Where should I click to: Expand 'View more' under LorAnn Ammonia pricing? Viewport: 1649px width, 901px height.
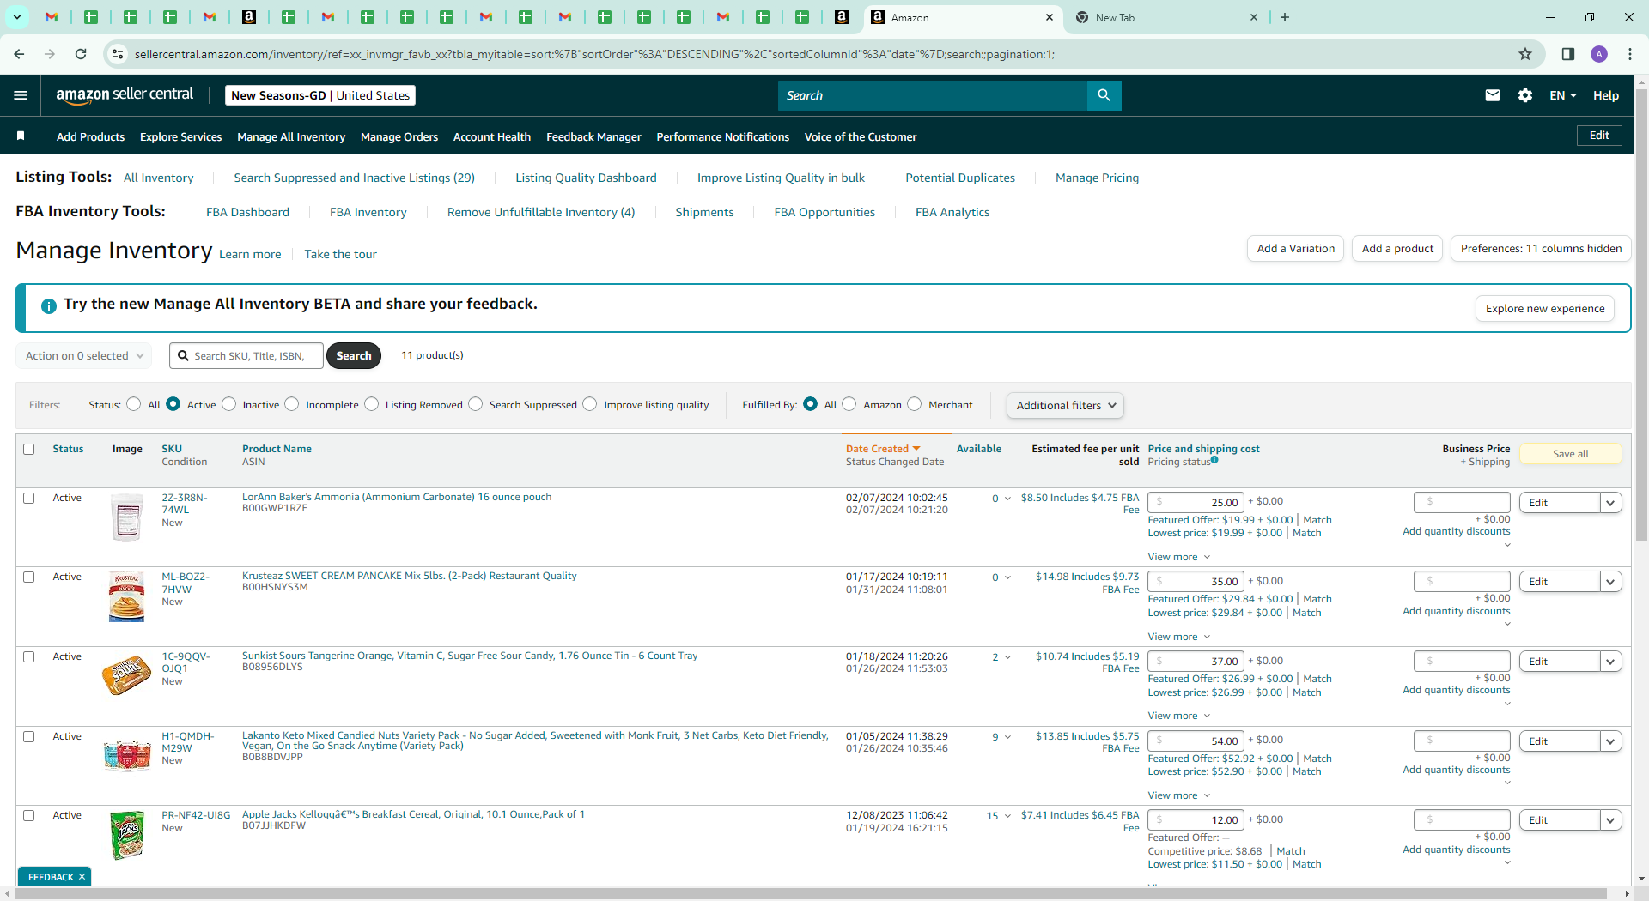(1178, 557)
